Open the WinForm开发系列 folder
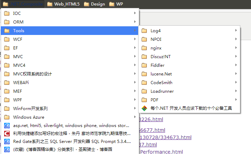This screenshot has height=154, width=251. (70, 108)
